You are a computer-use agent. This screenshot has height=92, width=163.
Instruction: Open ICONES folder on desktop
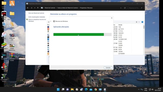[x=12, y=15]
